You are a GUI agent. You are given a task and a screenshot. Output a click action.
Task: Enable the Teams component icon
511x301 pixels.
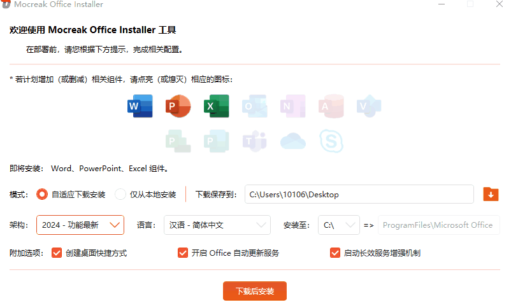point(254,141)
